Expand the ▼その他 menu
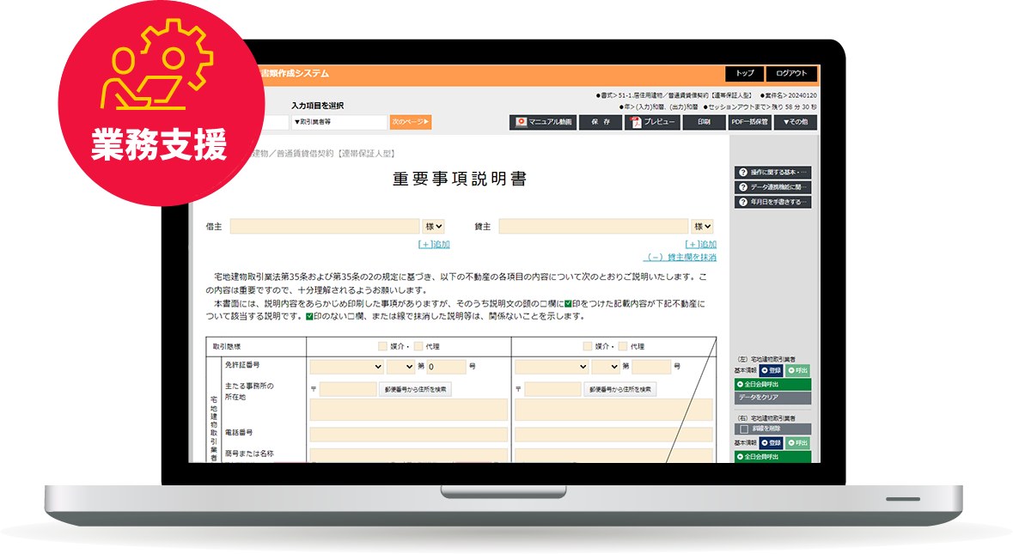The image size is (1013, 554). point(795,123)
